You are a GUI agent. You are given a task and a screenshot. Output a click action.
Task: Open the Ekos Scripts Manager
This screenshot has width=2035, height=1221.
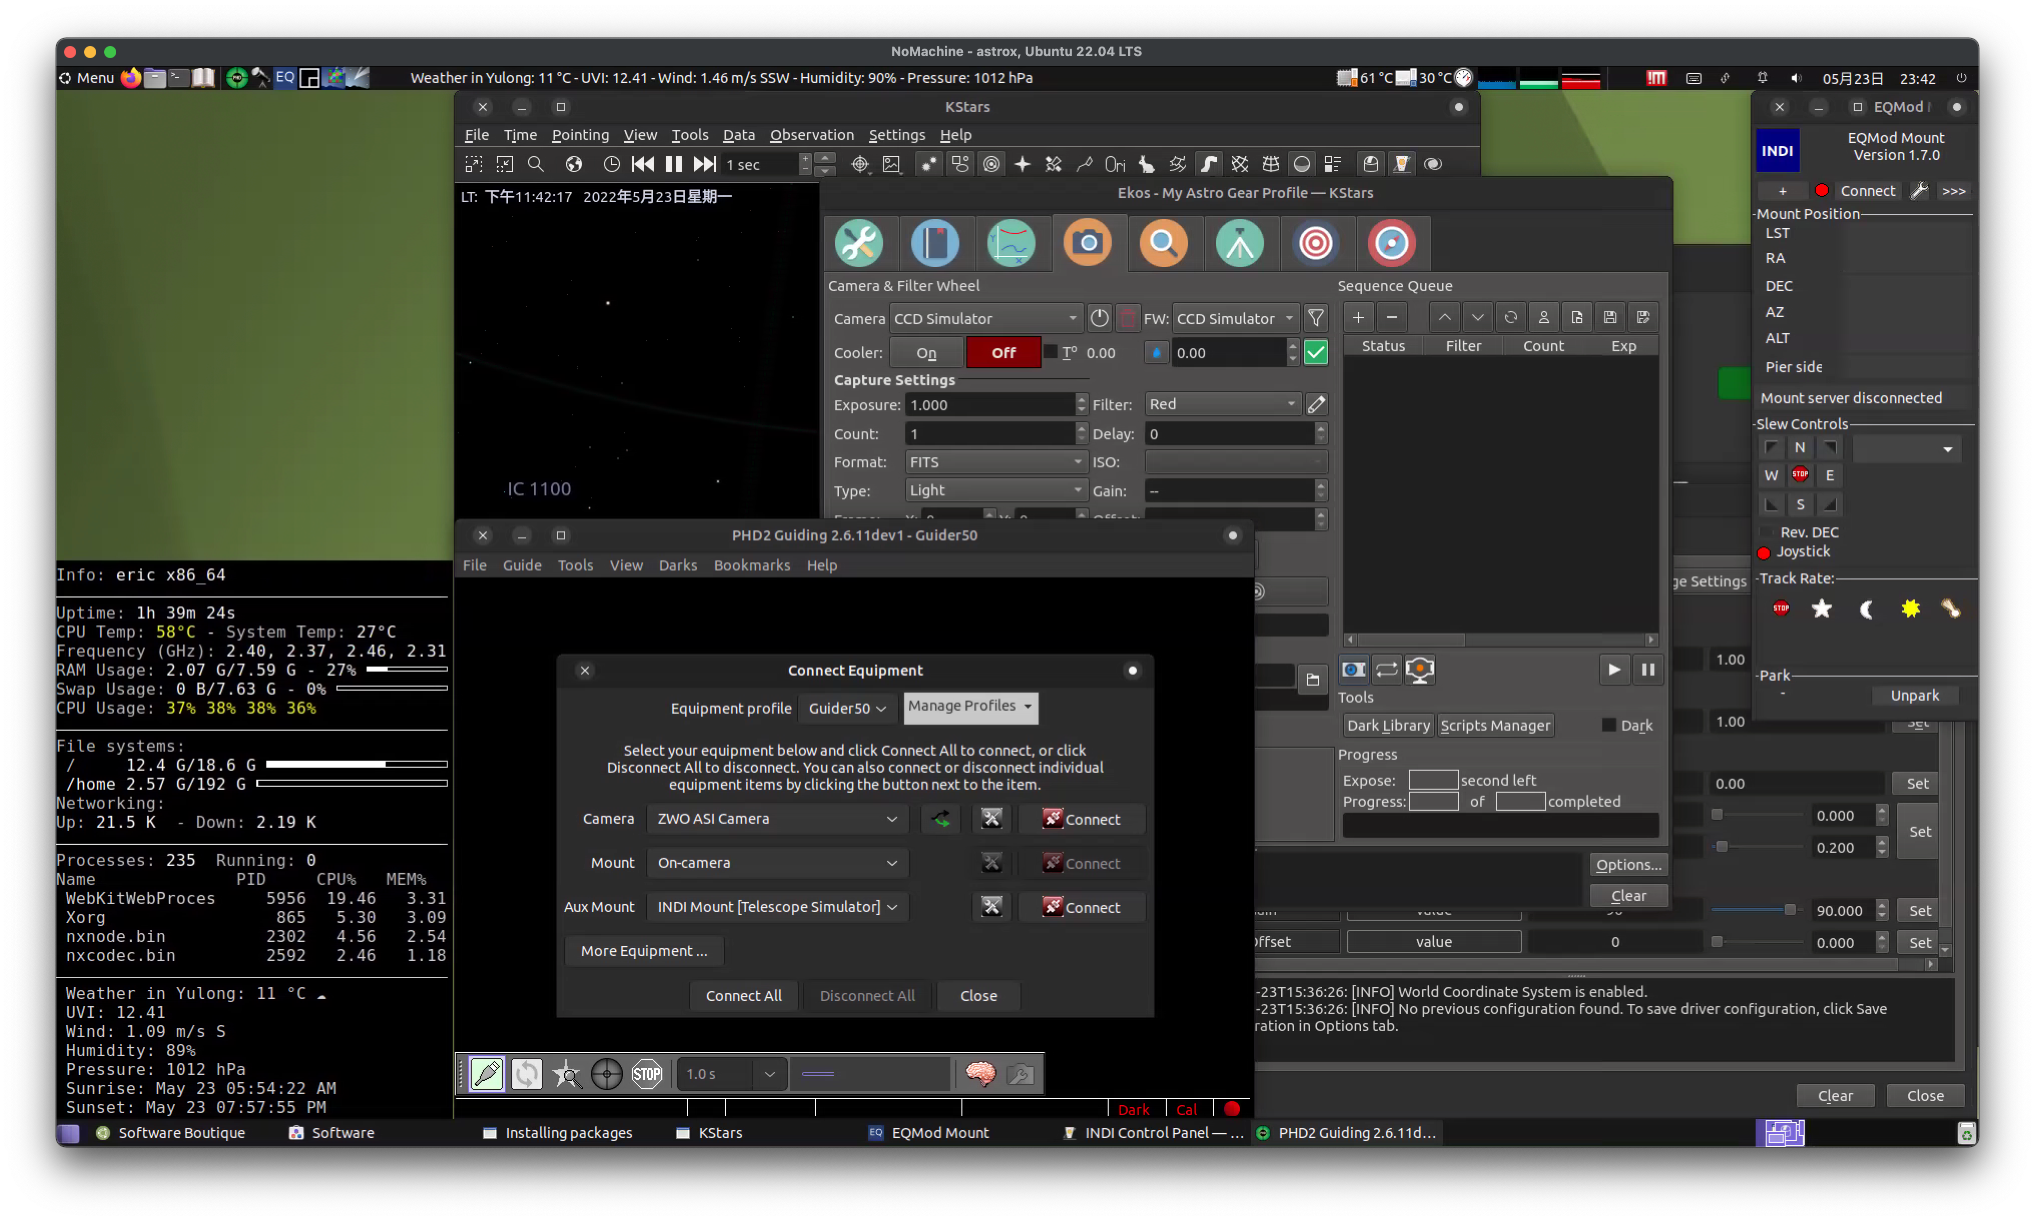tap(1495, 726)
